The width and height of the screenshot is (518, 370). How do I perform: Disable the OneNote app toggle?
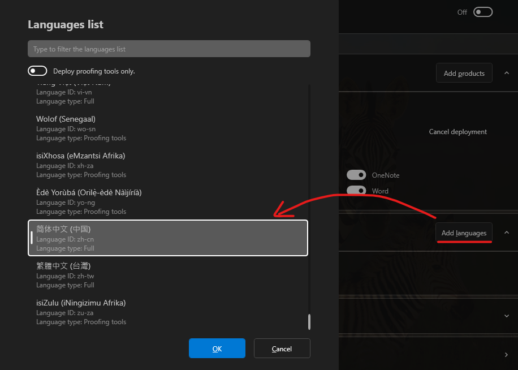tap(356, 175)
